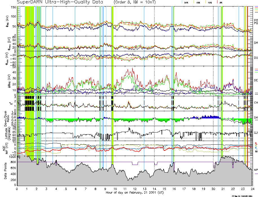Click the "ACE IMF (nT)" axis label
This screenshot has width=258, height=197.
(6, 148)
